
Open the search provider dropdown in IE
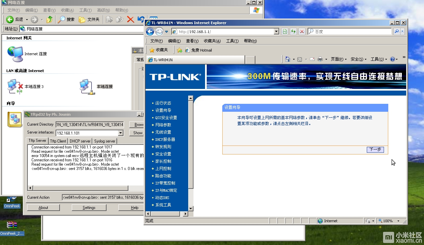point(402,31)
